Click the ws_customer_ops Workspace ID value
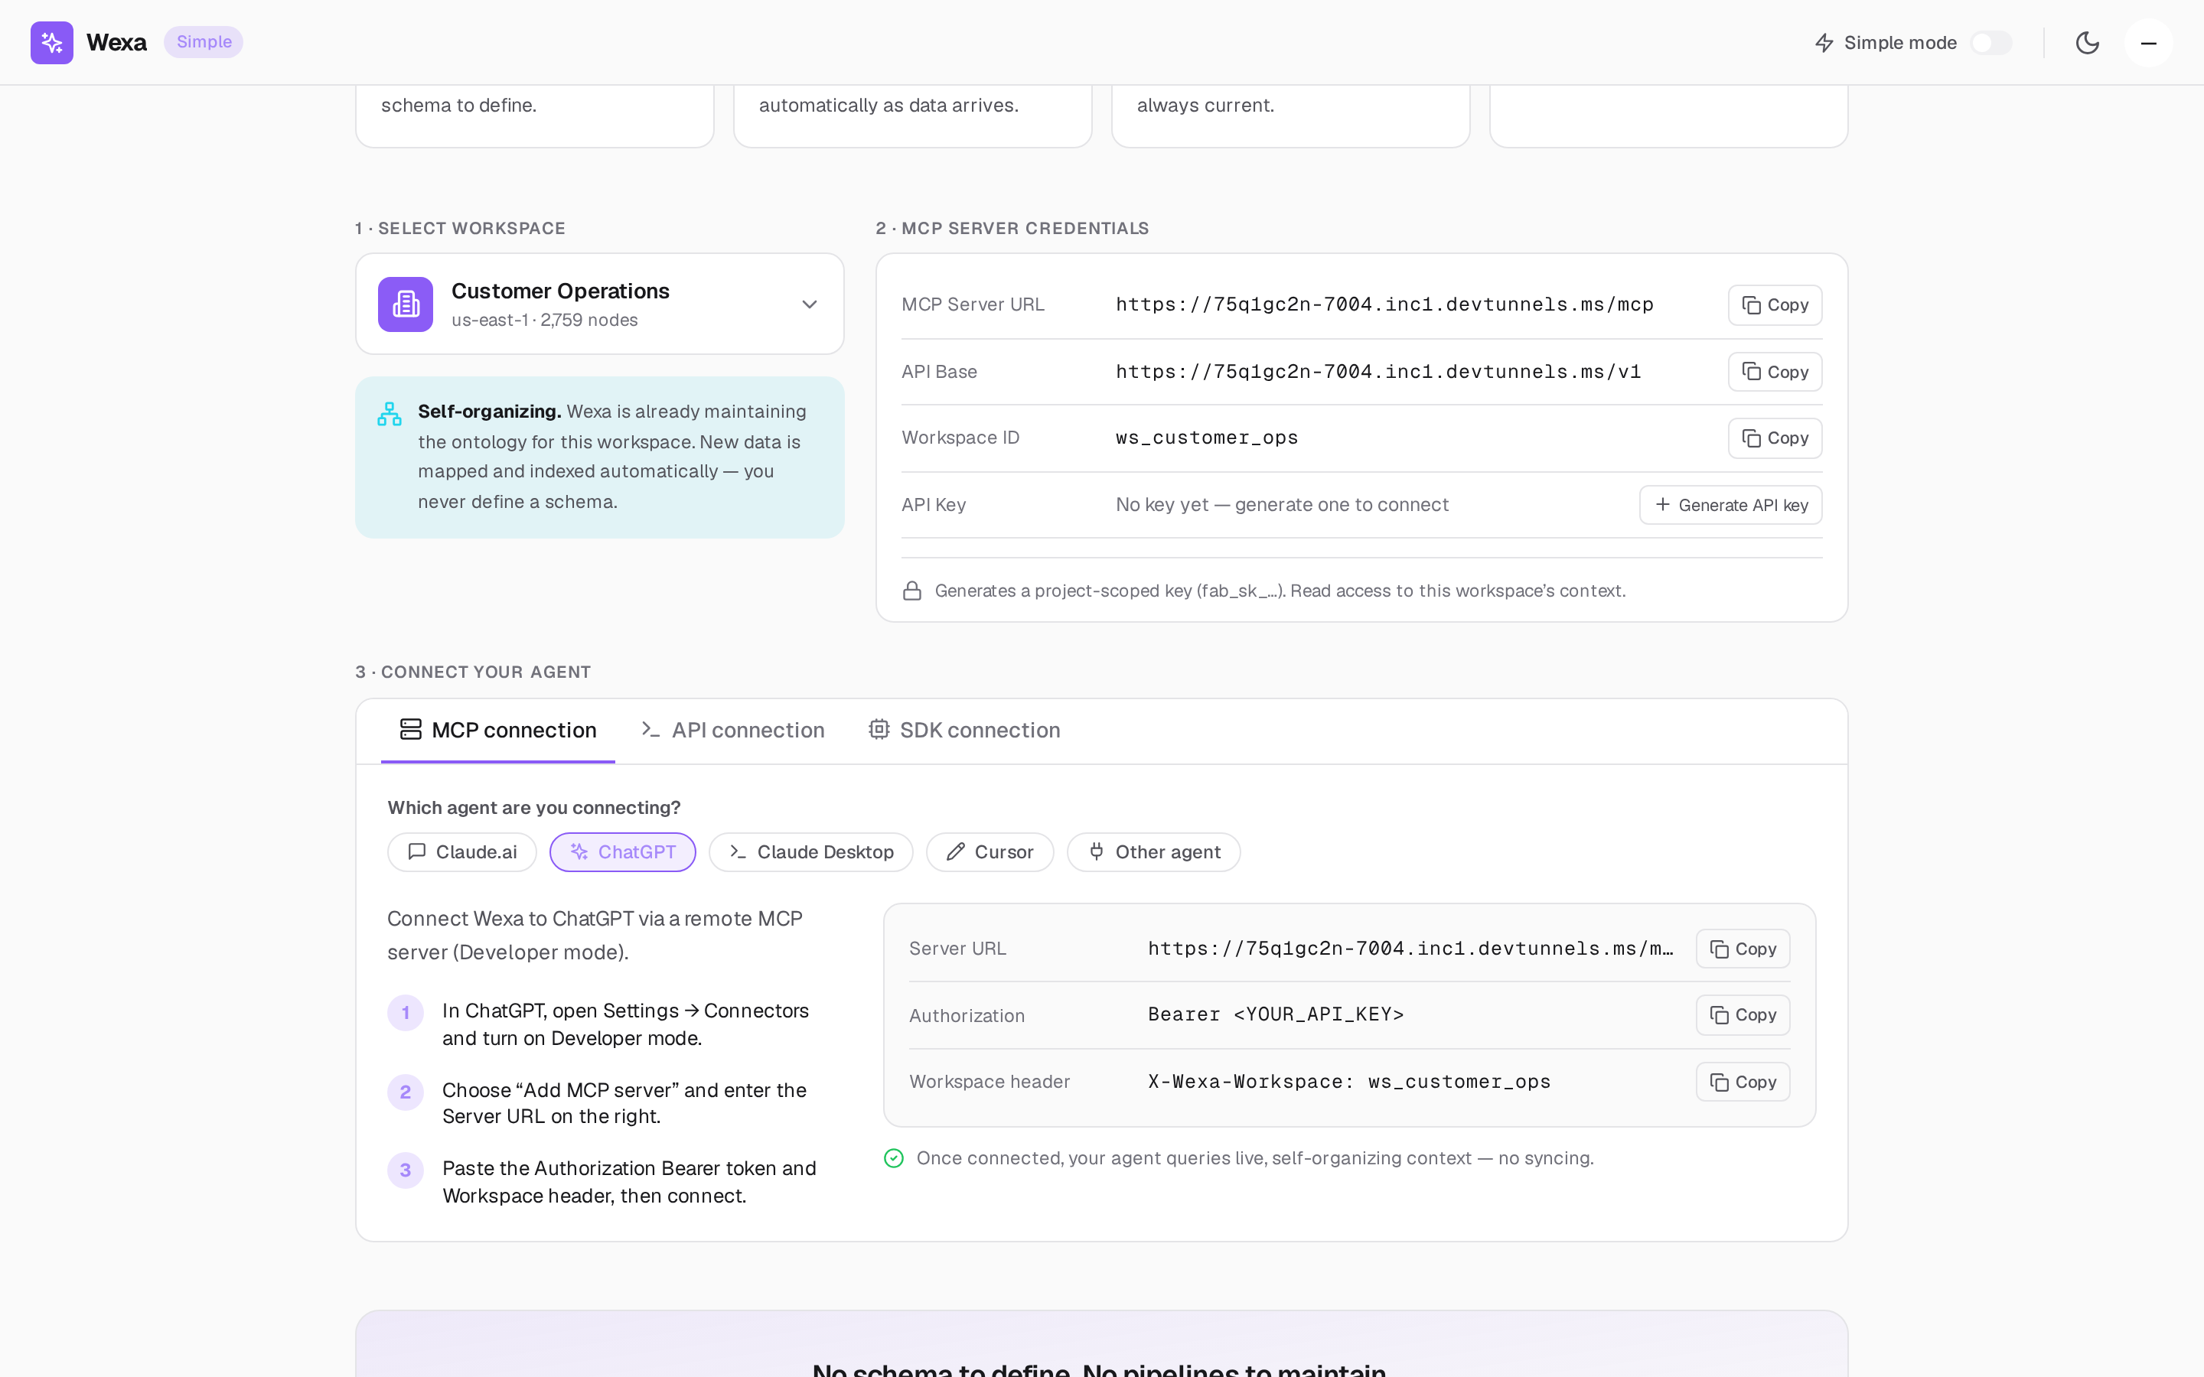 click(1207, 438)
